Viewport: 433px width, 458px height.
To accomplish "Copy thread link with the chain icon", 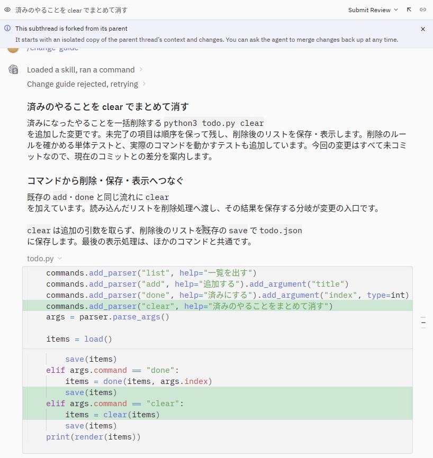I will click(x=423, y=10).
